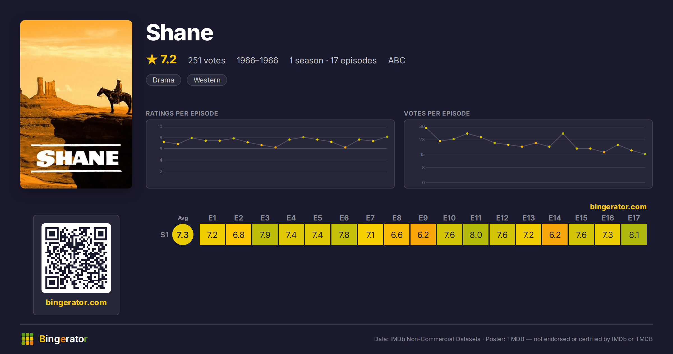
Task: Select the Western genre tag
Action: [207, 80]
